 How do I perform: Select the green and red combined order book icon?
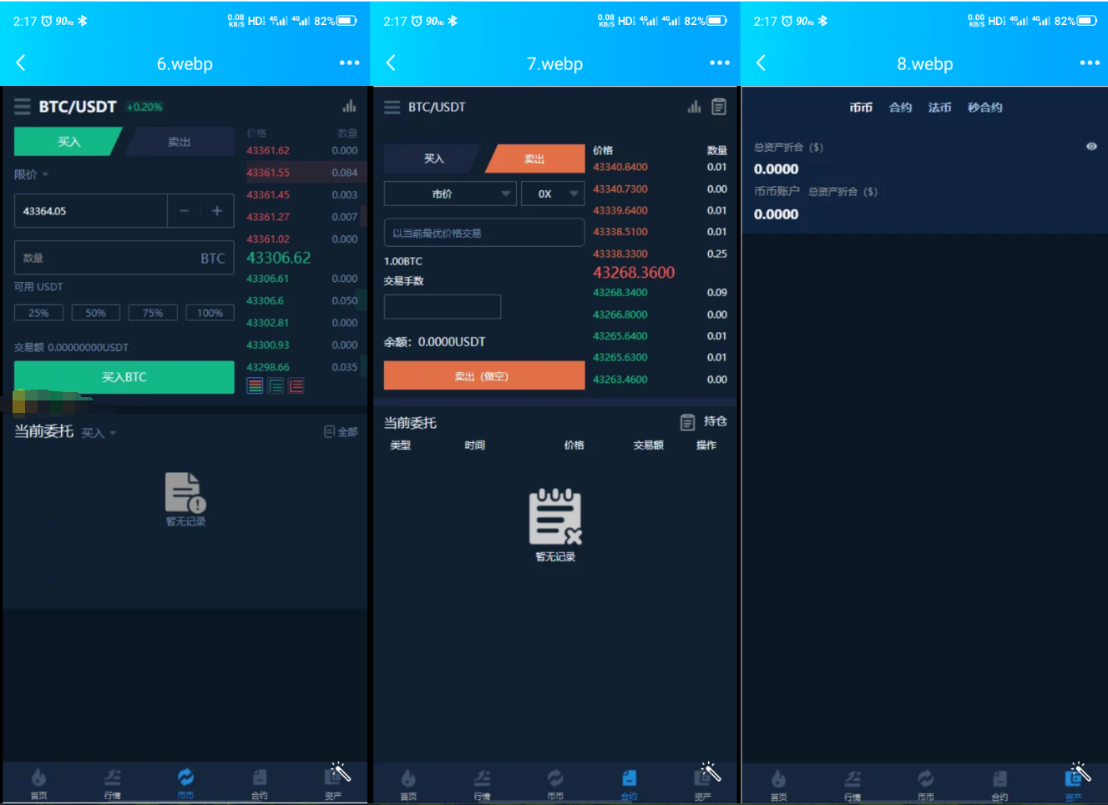[255, 385]
